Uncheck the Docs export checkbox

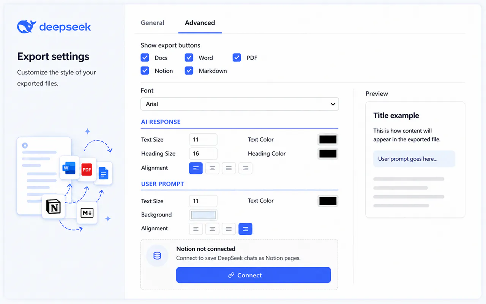click(145, 57)
